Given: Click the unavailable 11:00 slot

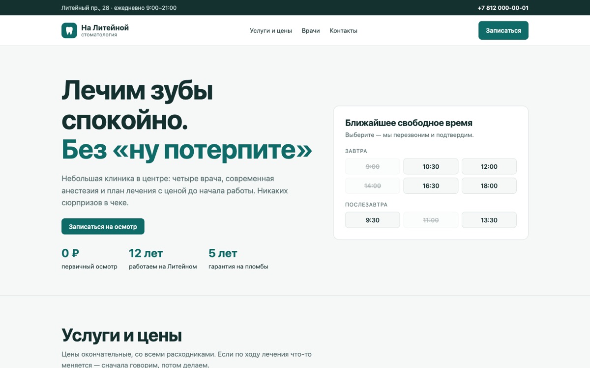Looking at the screenshot, I should pos(431,220).
